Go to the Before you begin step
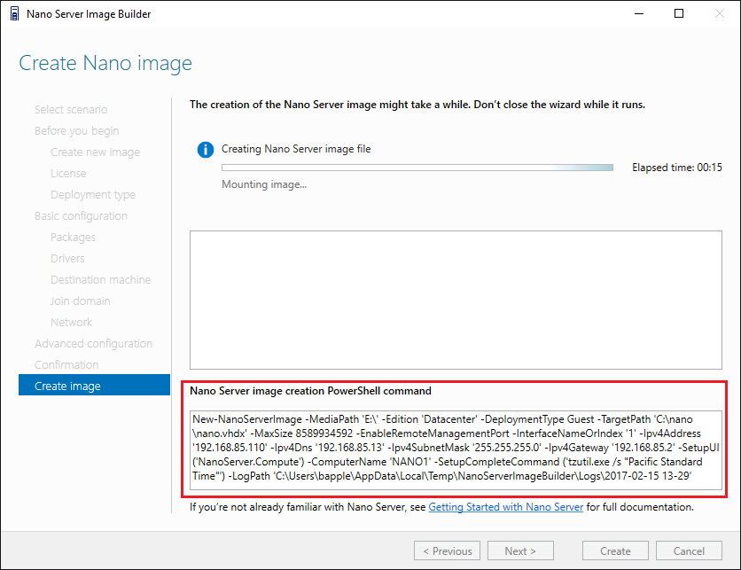This screenshot has width=741, height=570. tap(76, 131)
